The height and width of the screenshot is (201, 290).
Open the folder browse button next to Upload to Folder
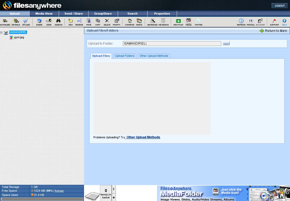pyautogui.click(x=226, y=43)
